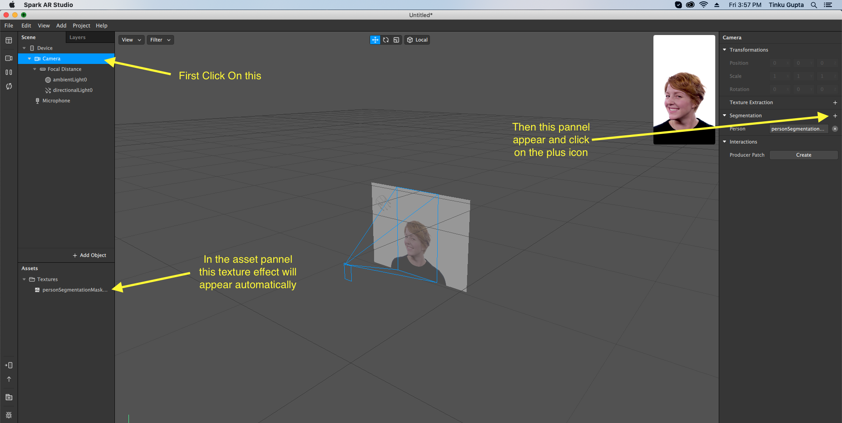The image size is (842, 423).
Task: Click the test on device icon
Action: click(9, 365)
